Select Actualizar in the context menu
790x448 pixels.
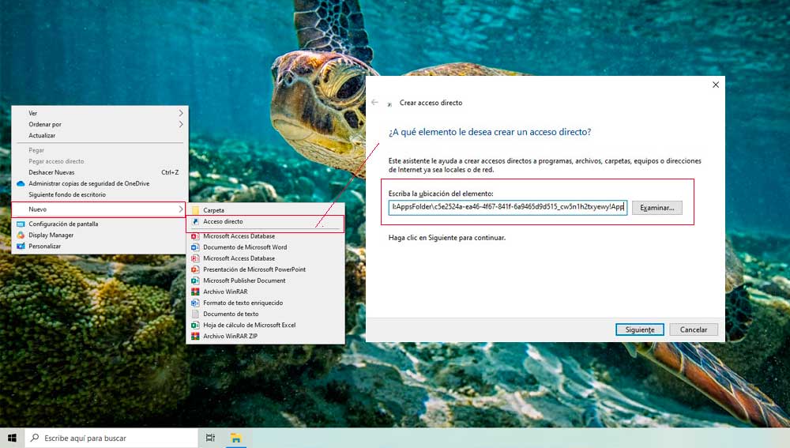[42, 136]
